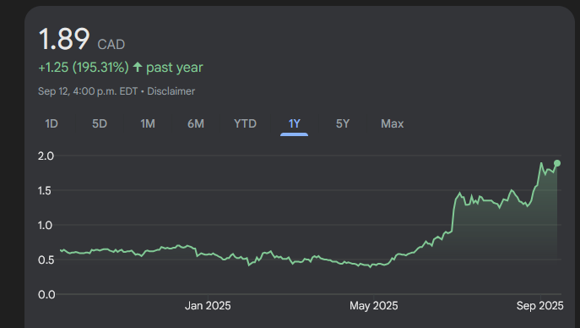The width and height of the screenshot is (580, 328).
Task: Click the Sep 2025 axis label
Action: tap(539, 305)
